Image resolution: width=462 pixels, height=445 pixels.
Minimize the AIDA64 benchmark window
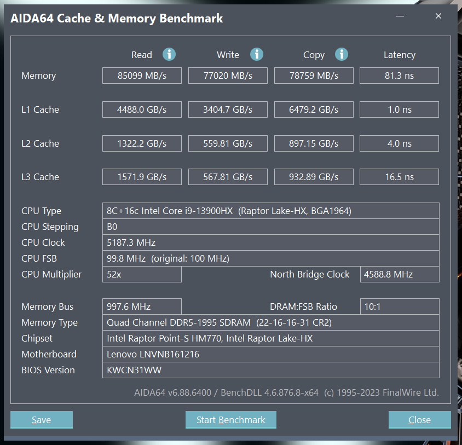[x=400, y=16]
